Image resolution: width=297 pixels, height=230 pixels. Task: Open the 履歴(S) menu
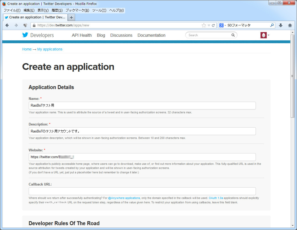coord(57,10)
